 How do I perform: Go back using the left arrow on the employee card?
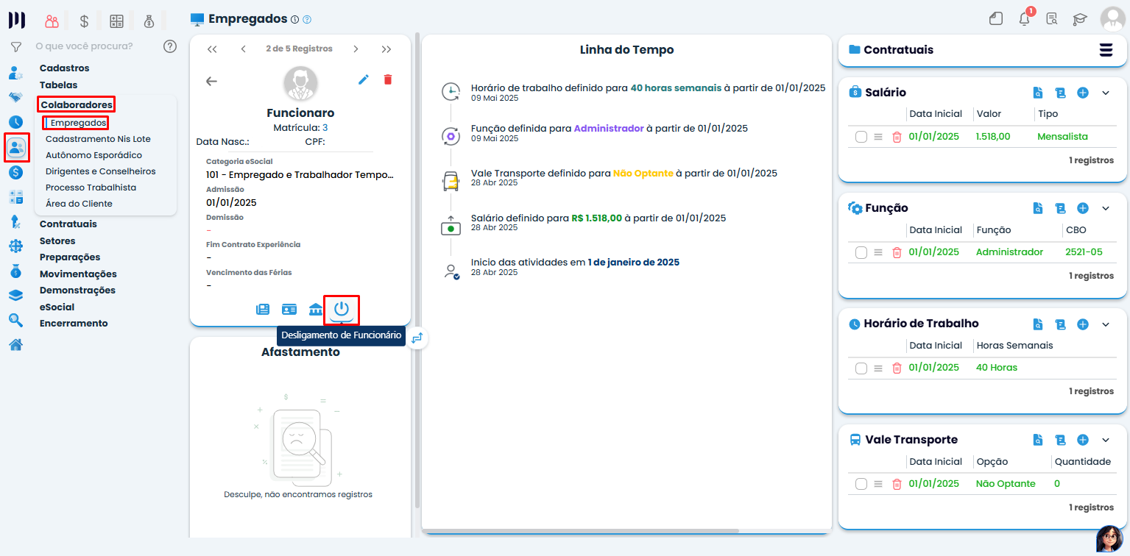click(212, 81)
